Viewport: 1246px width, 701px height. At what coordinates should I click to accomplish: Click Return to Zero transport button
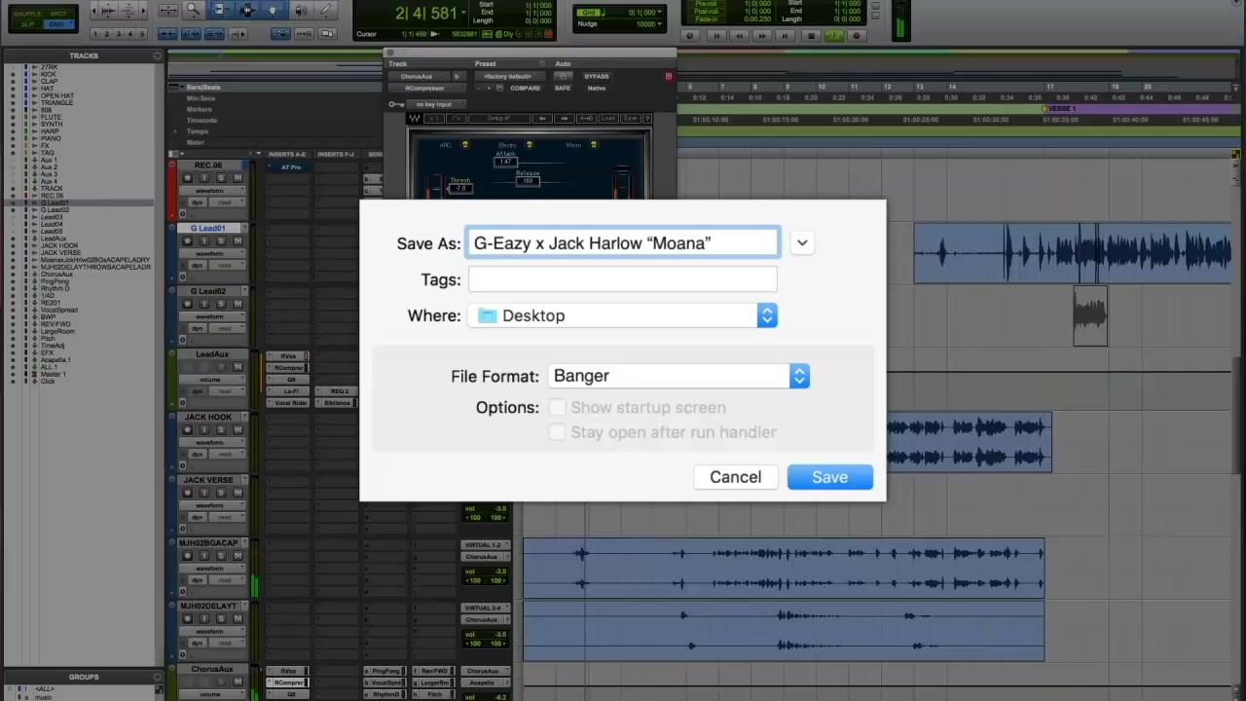pyautogui.click(x=716, y=36)
